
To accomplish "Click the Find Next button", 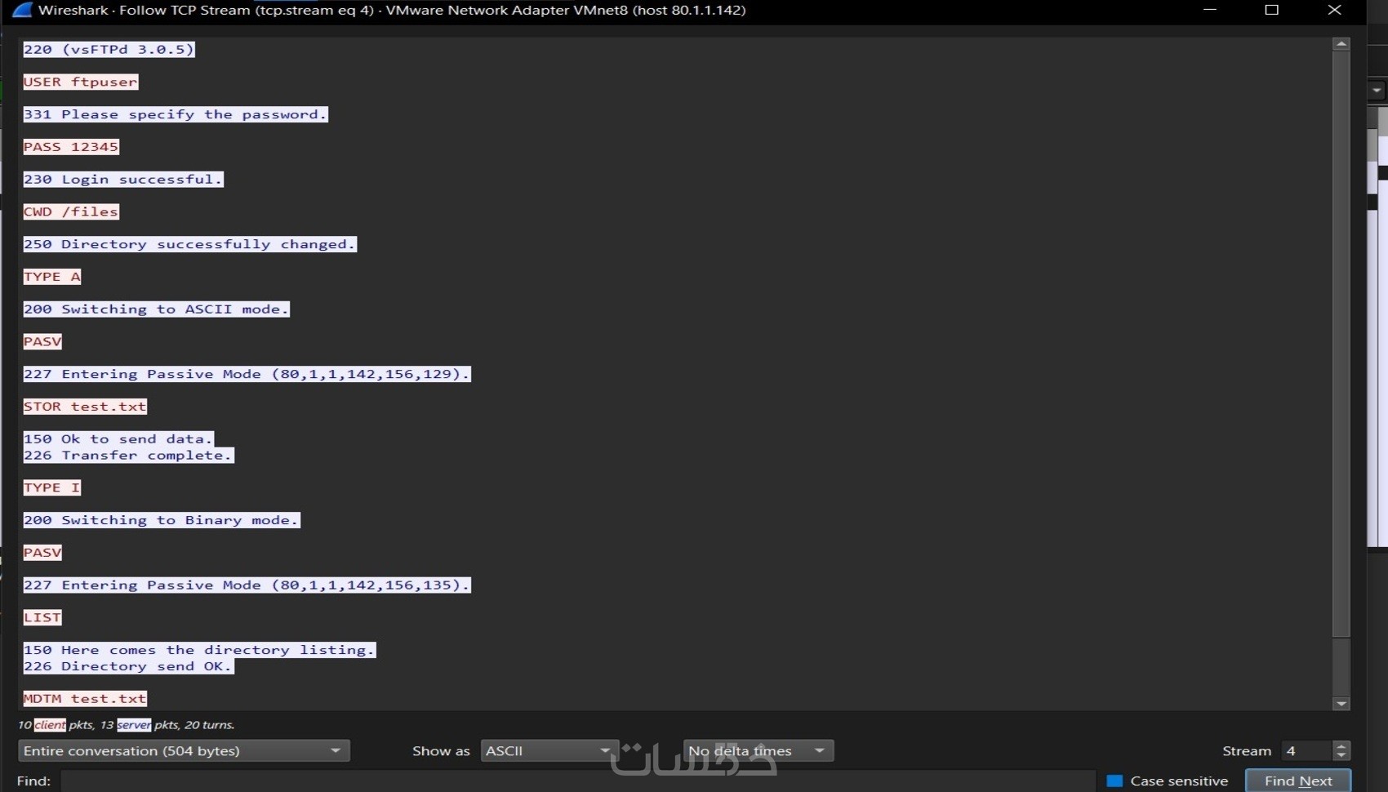I will (1298, 781).
